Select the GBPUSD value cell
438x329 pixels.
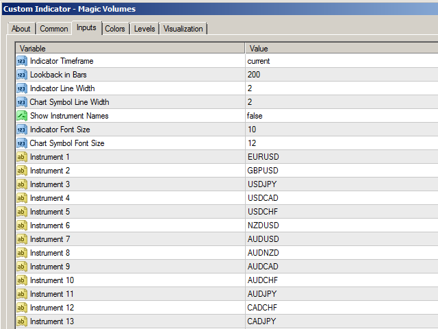point(342,171)
